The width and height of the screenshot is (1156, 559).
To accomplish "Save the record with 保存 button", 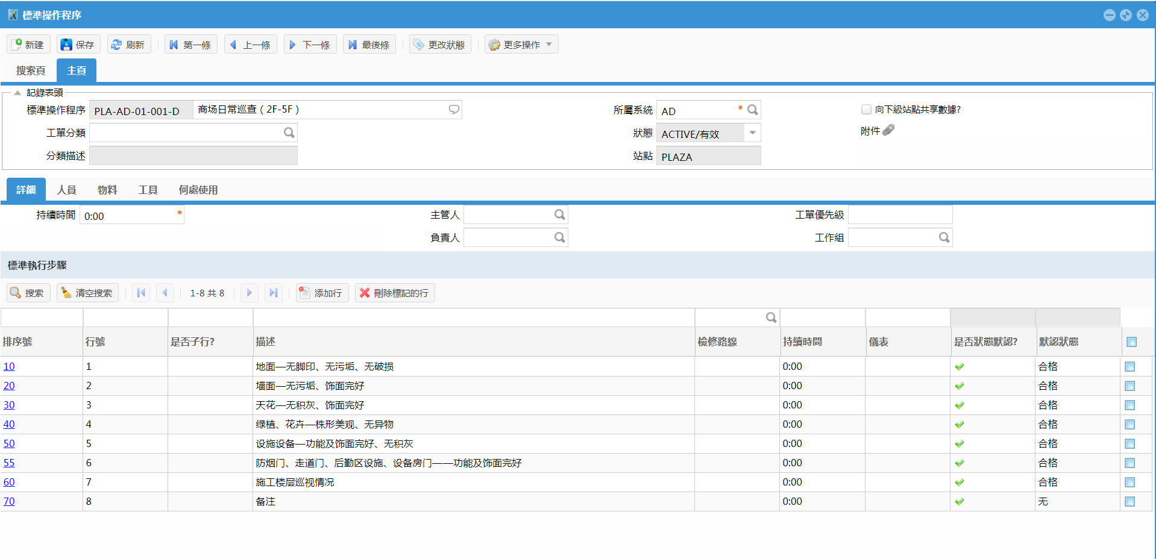I will tap(78, 45).
